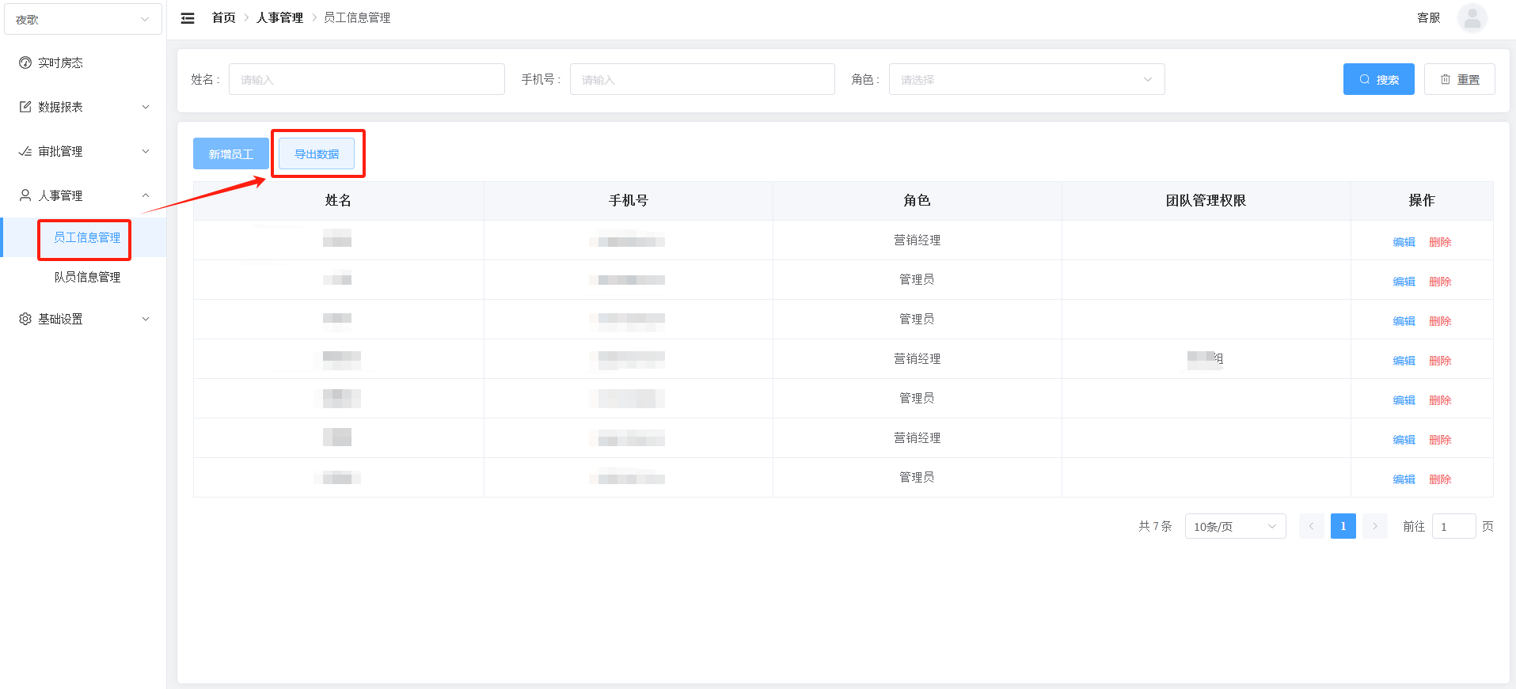Open the 夜歌 store selector dropdown
The height and width of the screenshot is (689, 1516).
[x=83, y=19]
